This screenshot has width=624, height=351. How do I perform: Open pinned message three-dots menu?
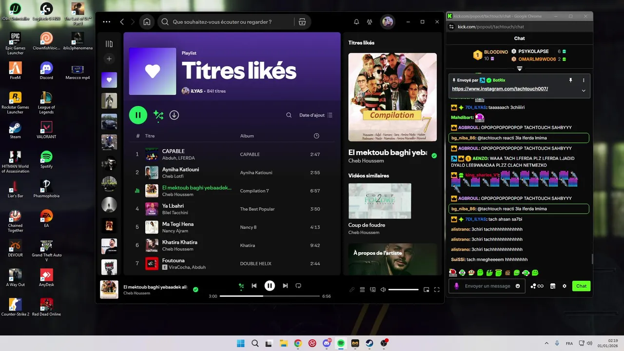tap(584, 80)
